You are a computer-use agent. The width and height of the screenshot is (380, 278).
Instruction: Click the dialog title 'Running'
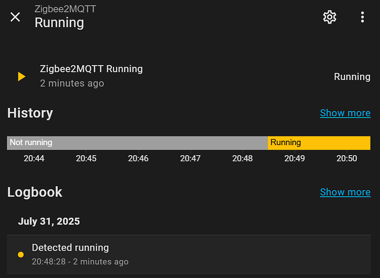coord(59,22)
